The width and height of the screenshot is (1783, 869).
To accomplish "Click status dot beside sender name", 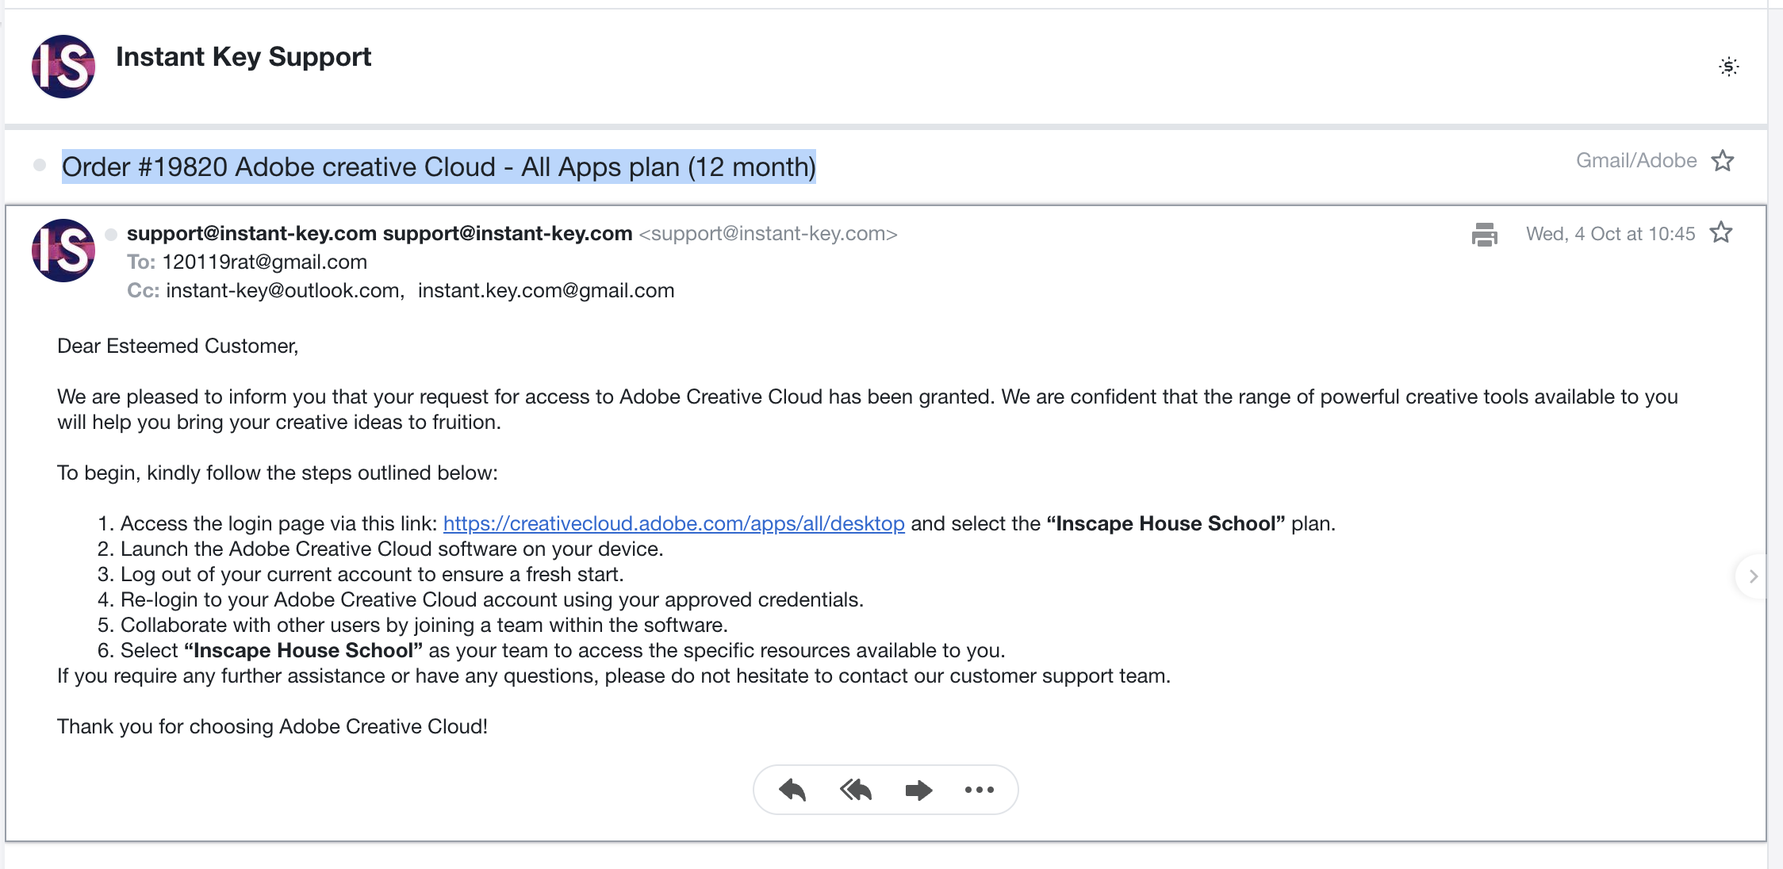I will coord(111,235).
